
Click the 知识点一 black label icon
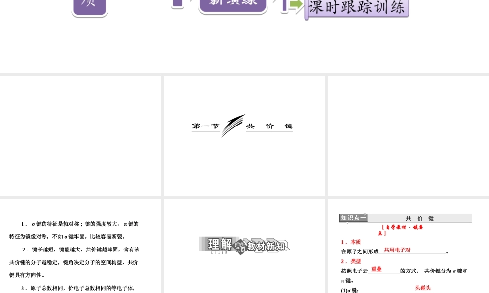(353, 218)
